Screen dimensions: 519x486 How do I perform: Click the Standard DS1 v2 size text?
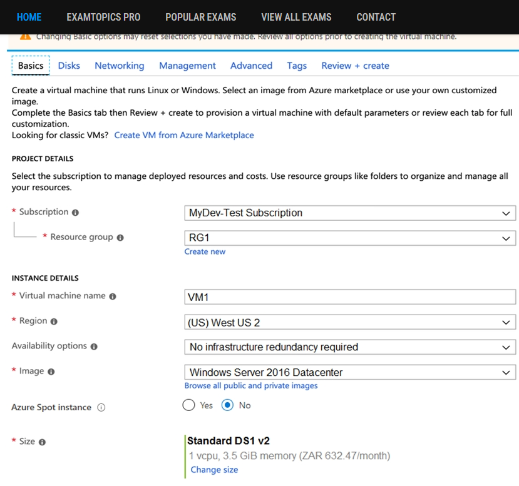[x=229, y=441]
